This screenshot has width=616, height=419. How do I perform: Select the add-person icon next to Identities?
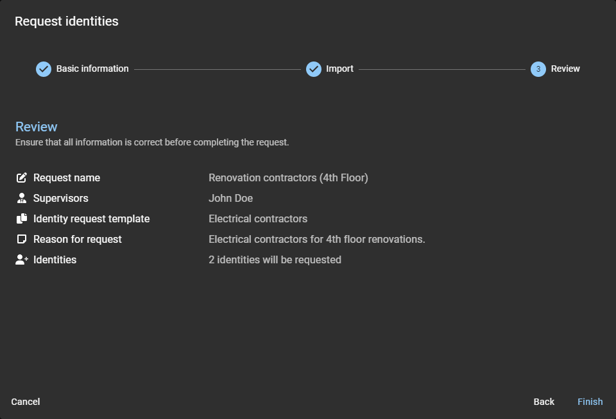coord(22,259)
